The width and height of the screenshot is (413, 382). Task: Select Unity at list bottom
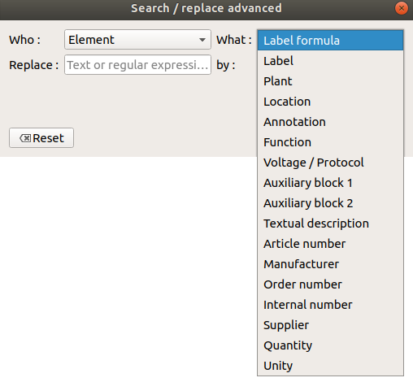pos(330,366)
